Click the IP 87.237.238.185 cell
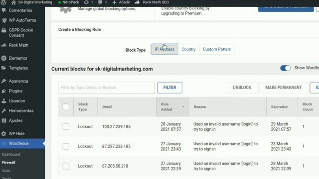This screenshot has width=319, height=179. point(116,146)
